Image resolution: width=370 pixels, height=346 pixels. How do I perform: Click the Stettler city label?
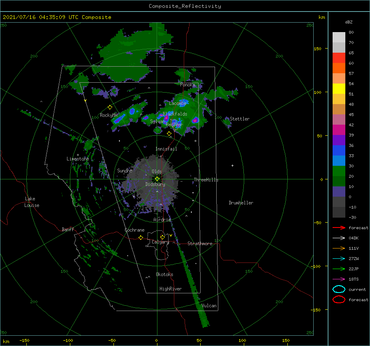coord(240,119)
